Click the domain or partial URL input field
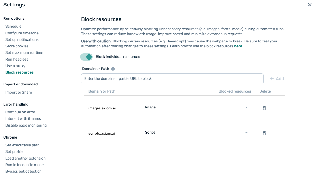The image size is (315, 178). tap(172, 78)
